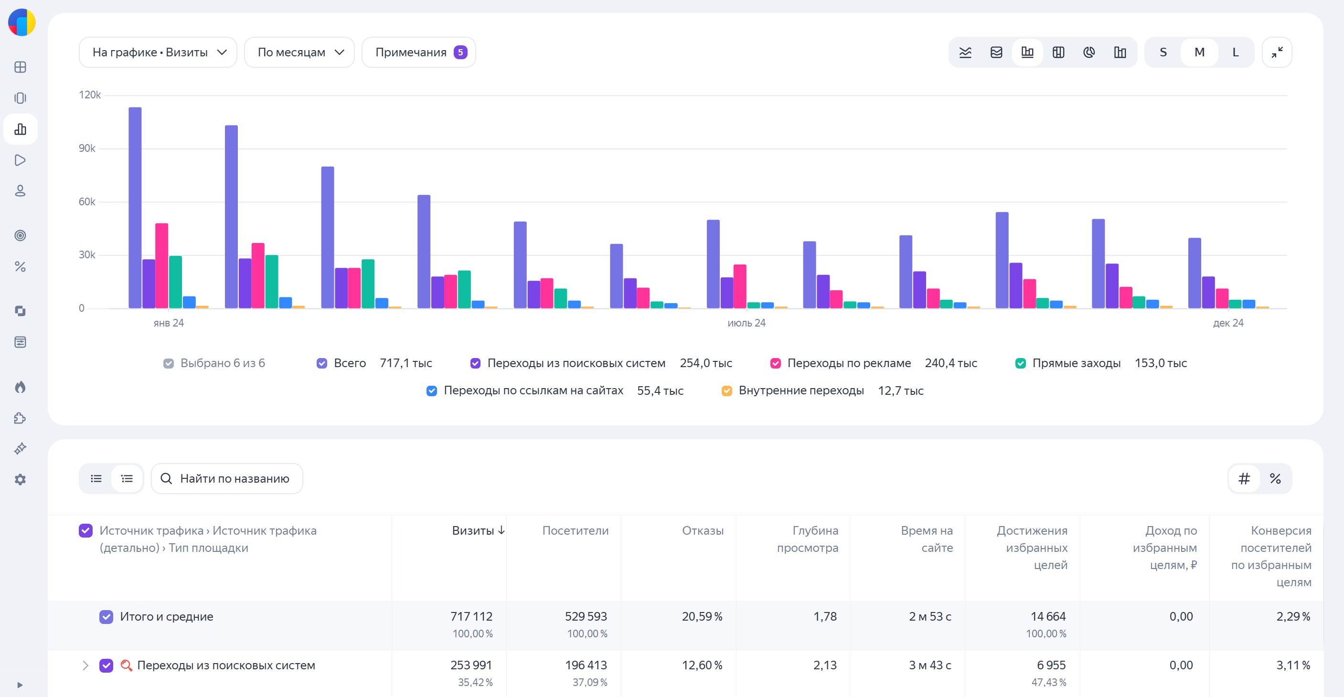Switch chart to line view icon

tap(965, 52)
